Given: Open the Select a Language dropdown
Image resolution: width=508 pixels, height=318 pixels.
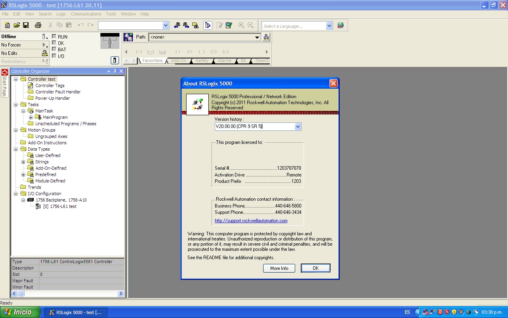Looking at the screenshot, I should (329, 26).
